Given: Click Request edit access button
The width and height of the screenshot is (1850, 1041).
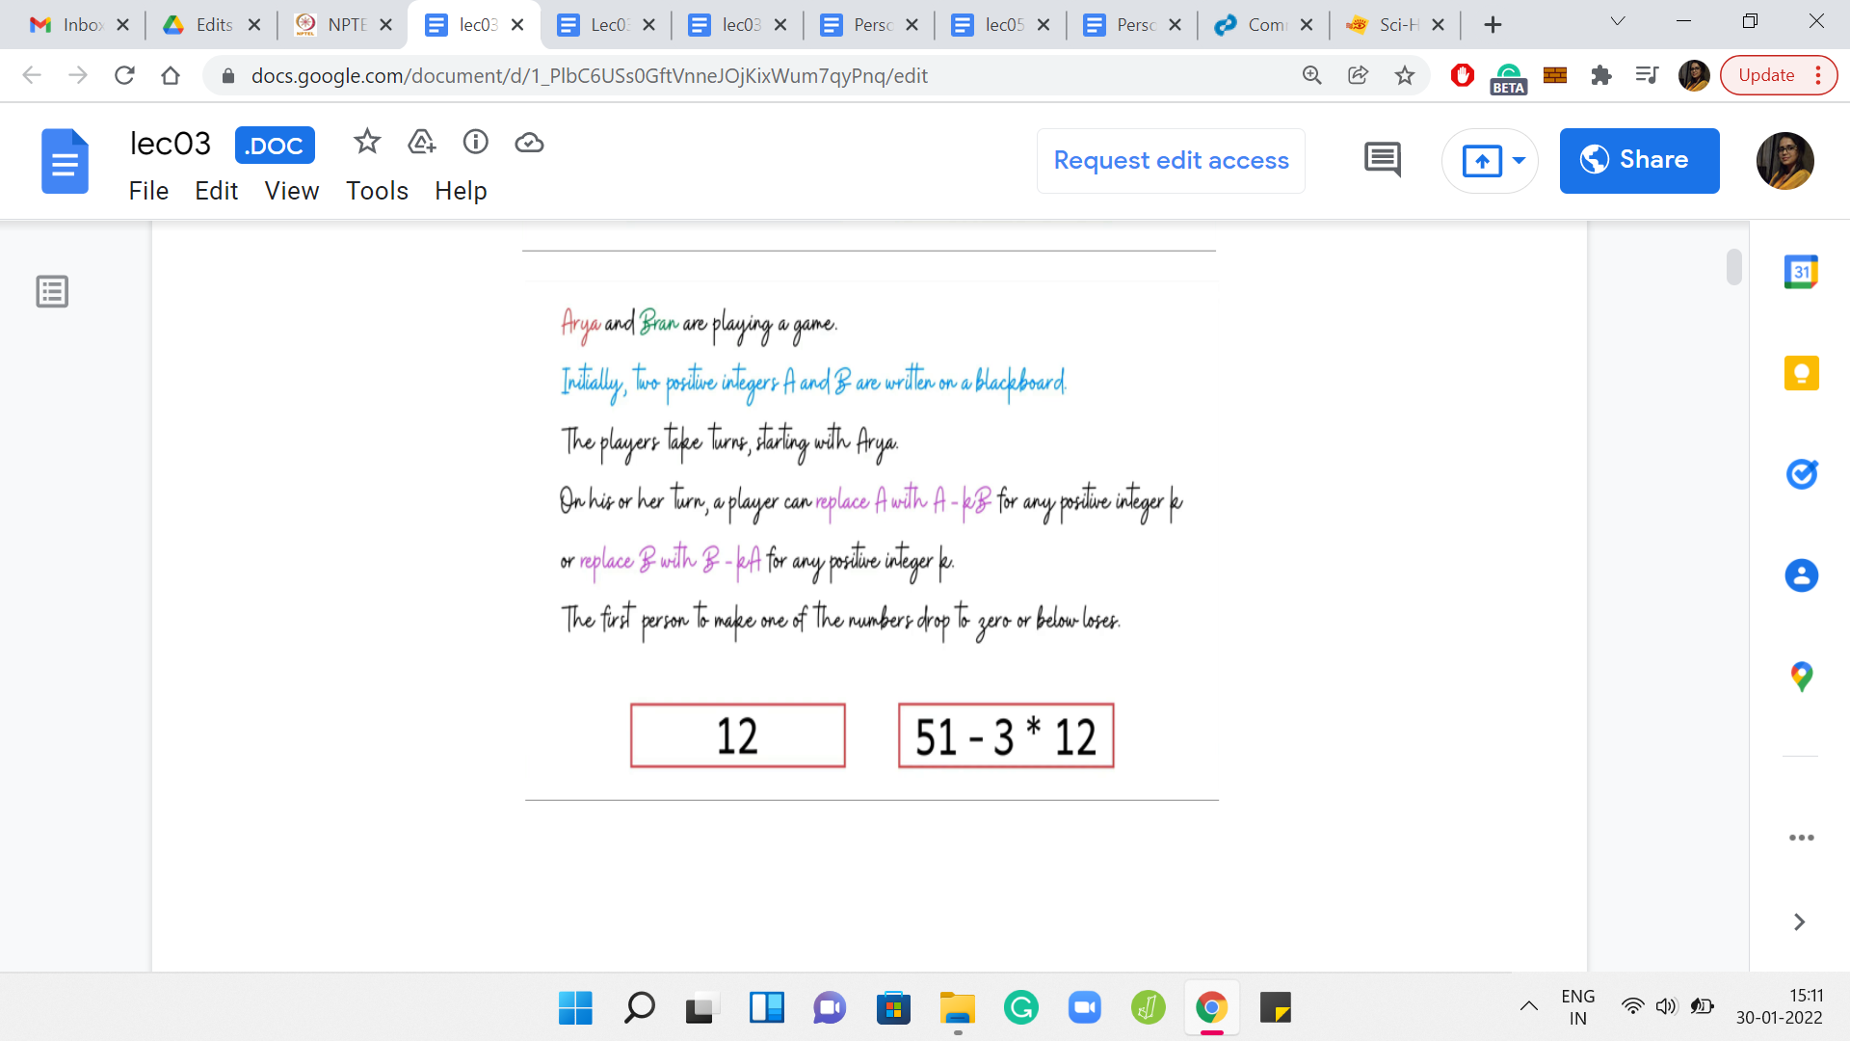Looking at the screenshot, I should point(1171,160).
